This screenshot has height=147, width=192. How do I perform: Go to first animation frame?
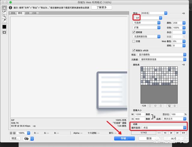tap(159, 133)
